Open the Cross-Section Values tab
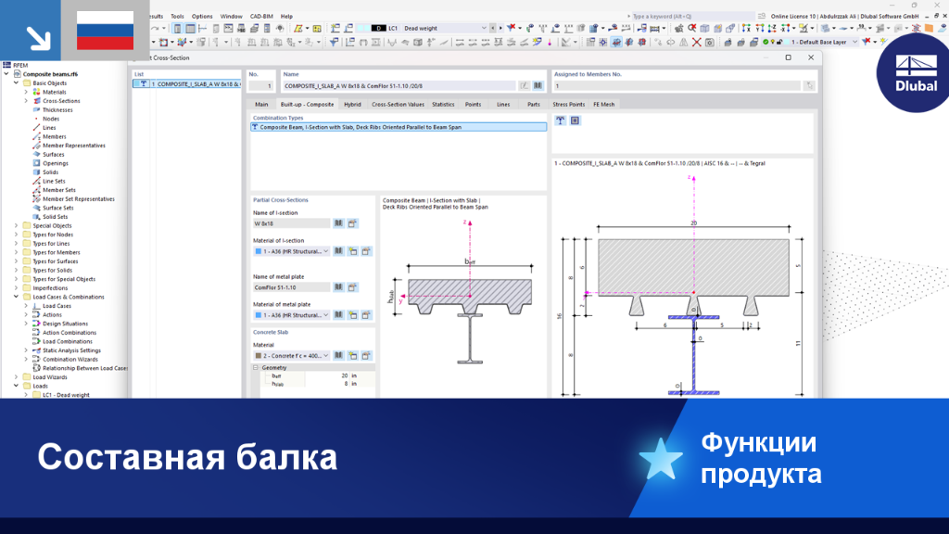Image resolution: width=949 pixels, height=534 pixels. coord(398,104)
